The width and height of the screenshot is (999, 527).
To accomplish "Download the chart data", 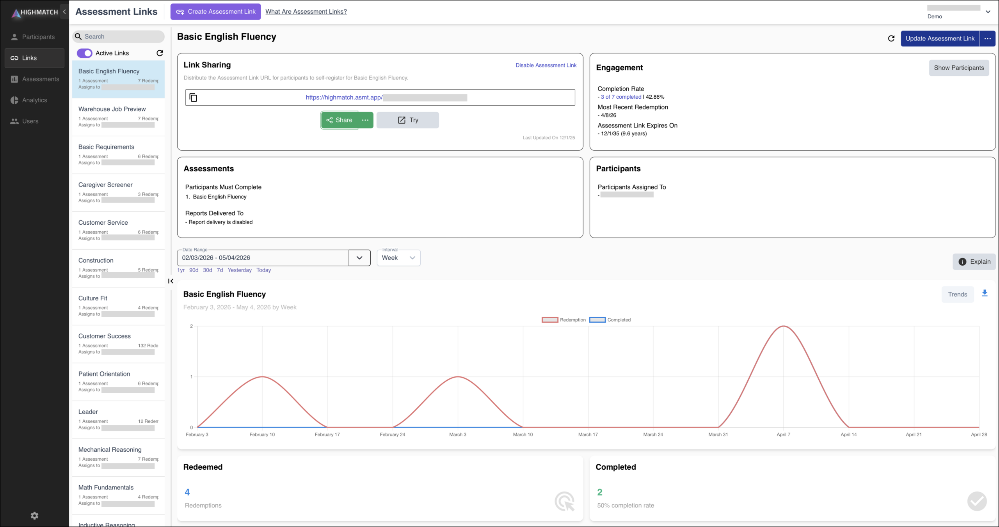I will (x=985, y=293).
